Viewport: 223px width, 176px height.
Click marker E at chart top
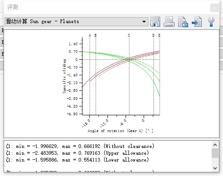pyautogui.click(x=159, y=35)
